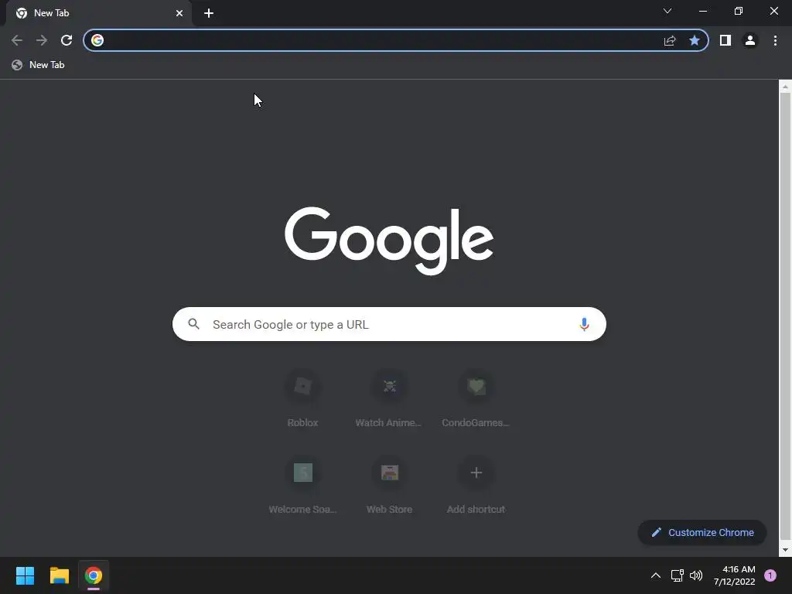
Task: Click the back navigation arrow
Action: [17, 40]
